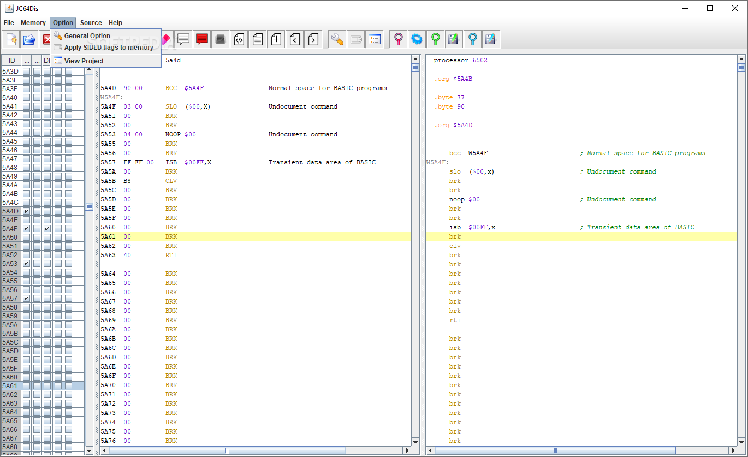Click memory table scrollbar down arrow
The height and width of the screenshot is (457, 748).
[x=89, y=450]
